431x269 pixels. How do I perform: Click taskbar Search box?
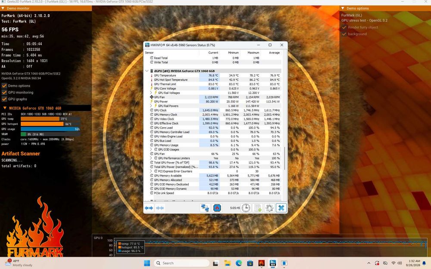pyautogui.click(x=181, y=263)
